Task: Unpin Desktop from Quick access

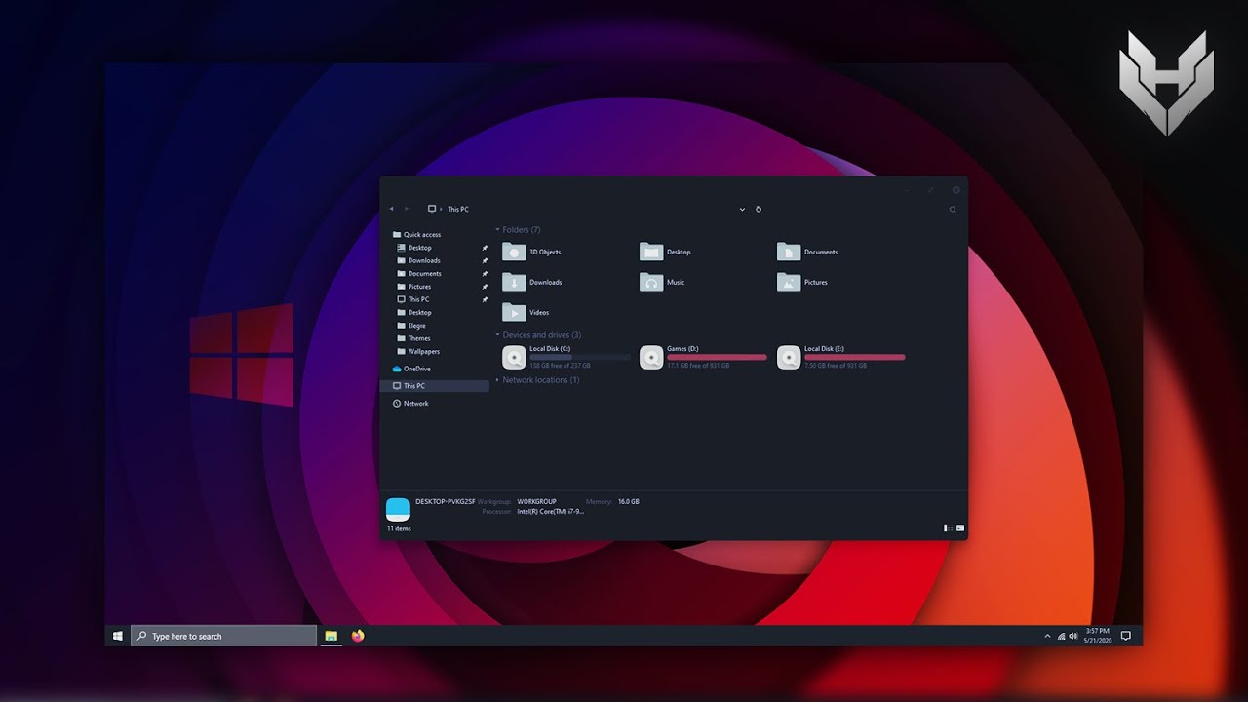Action: [485, 248]
